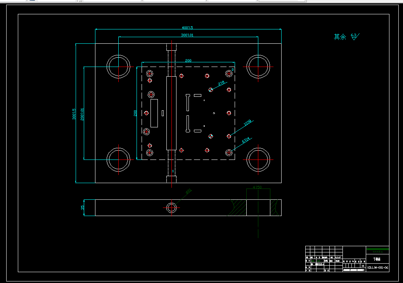403x283 pixels.
Task: Select the 35 thickness dimension in side view
Action: click(x=83, y=207)
